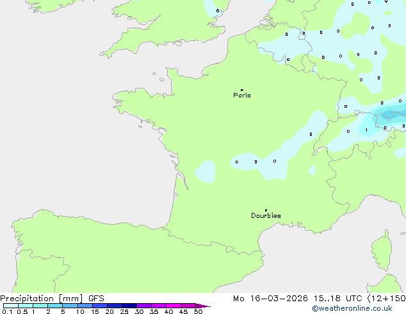The image size is (406, 314).
Task: Click the 'Precipitation [mm]' legend title
Action: coord(42,299)
